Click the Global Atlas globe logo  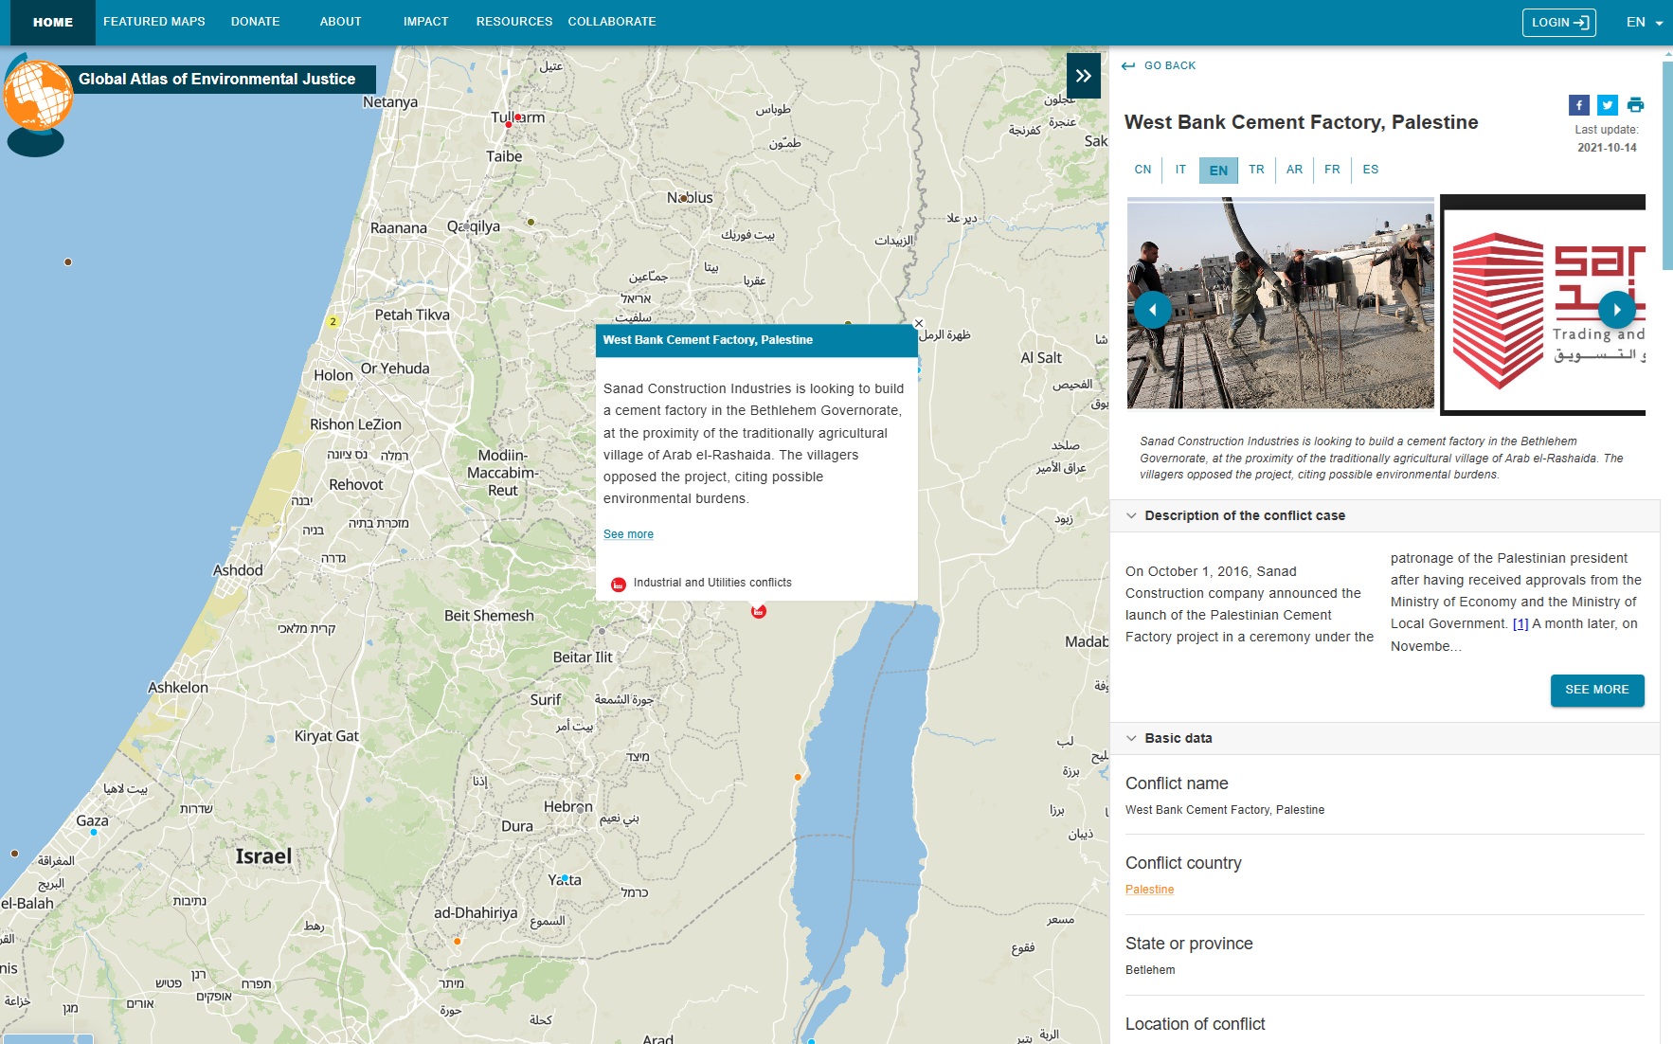(38, 97)
